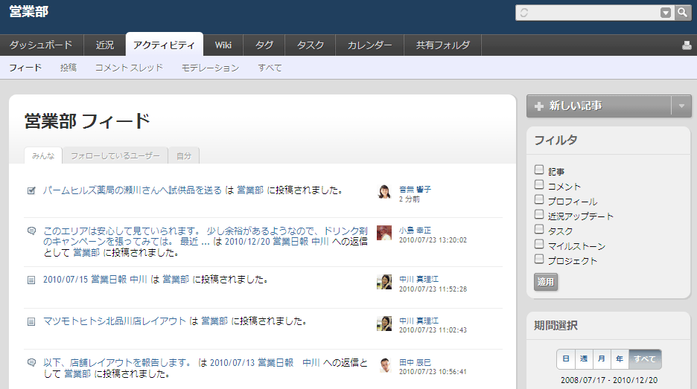Open the 2010/07/15 営業日報 中川 link
Image resolution: width=697 pixels, height=389 pixels.
click(95, 280)
